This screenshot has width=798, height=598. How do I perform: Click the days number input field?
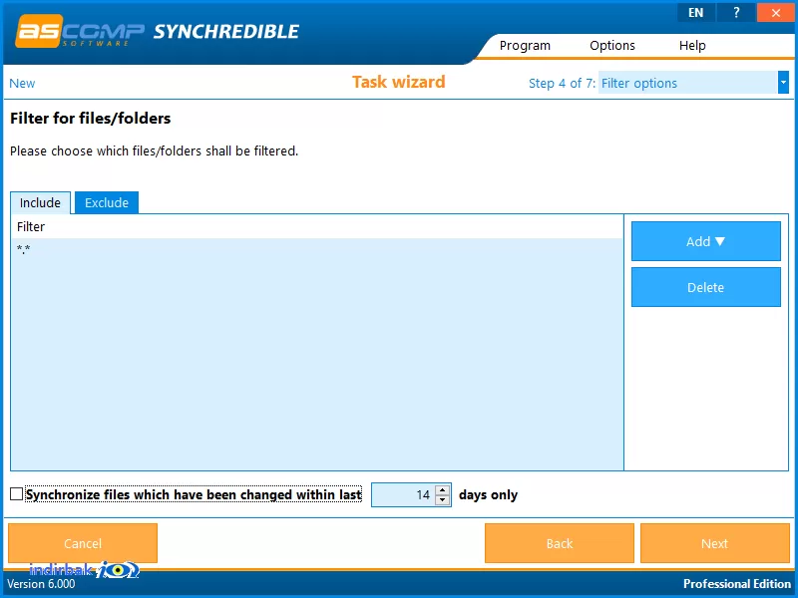click(403, 494)
